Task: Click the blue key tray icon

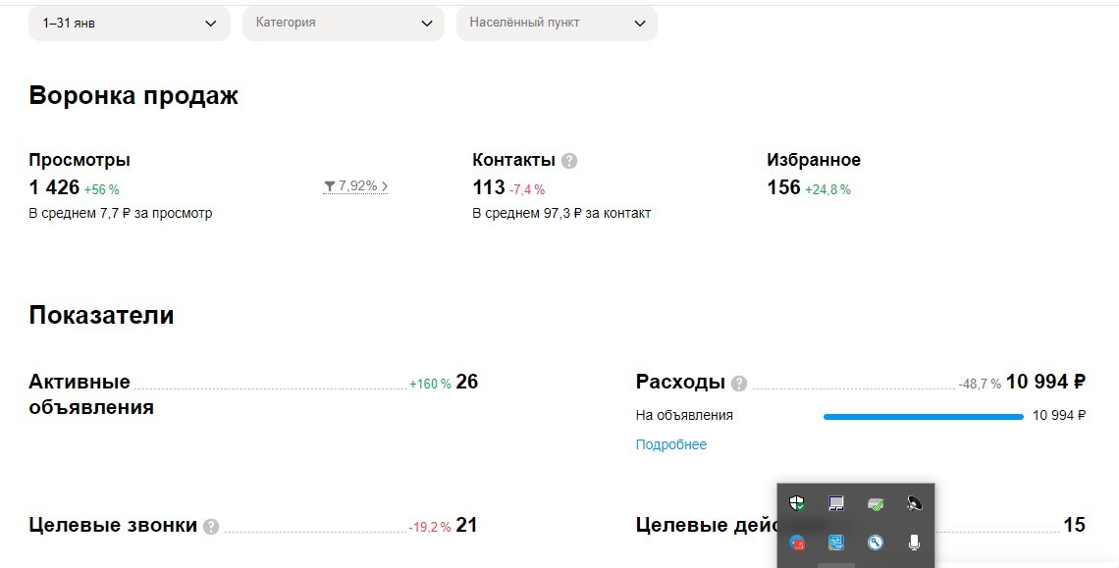Action: (876, 543)
